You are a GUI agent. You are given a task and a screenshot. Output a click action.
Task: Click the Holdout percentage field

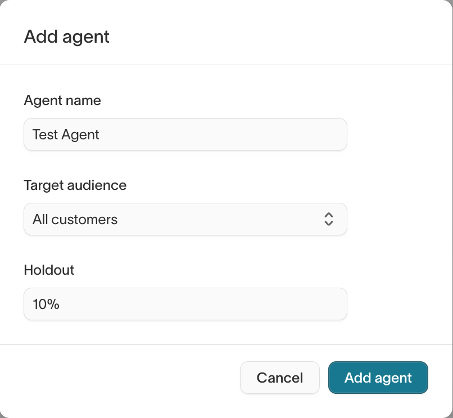click(185, 304)
